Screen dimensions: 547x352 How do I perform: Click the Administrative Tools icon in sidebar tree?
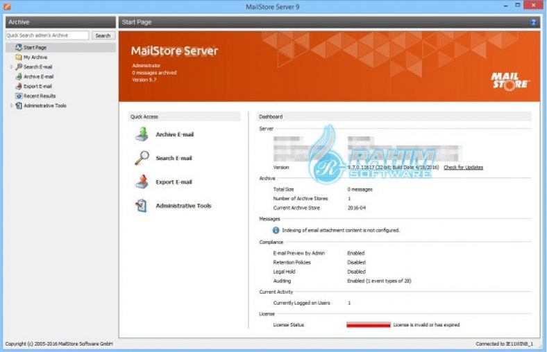pos(19,105)
